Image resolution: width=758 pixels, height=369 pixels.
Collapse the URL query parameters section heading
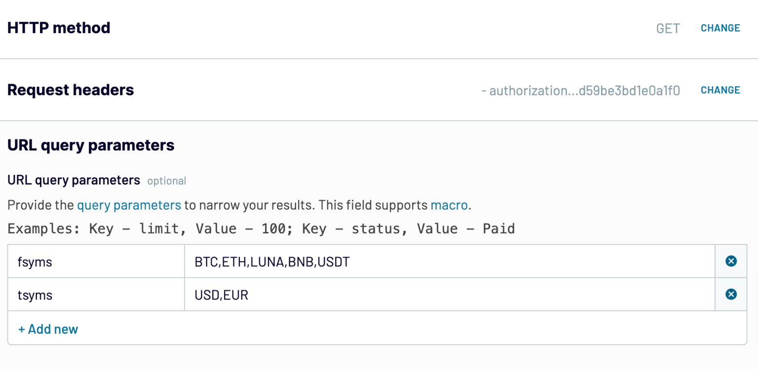coord(91,146)
